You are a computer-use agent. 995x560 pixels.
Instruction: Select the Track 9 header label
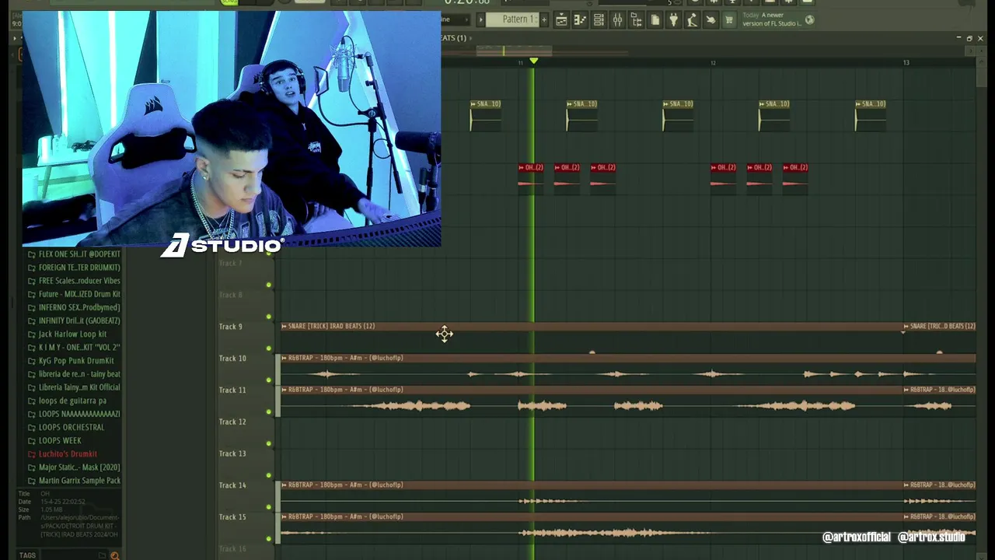[231, 327]
